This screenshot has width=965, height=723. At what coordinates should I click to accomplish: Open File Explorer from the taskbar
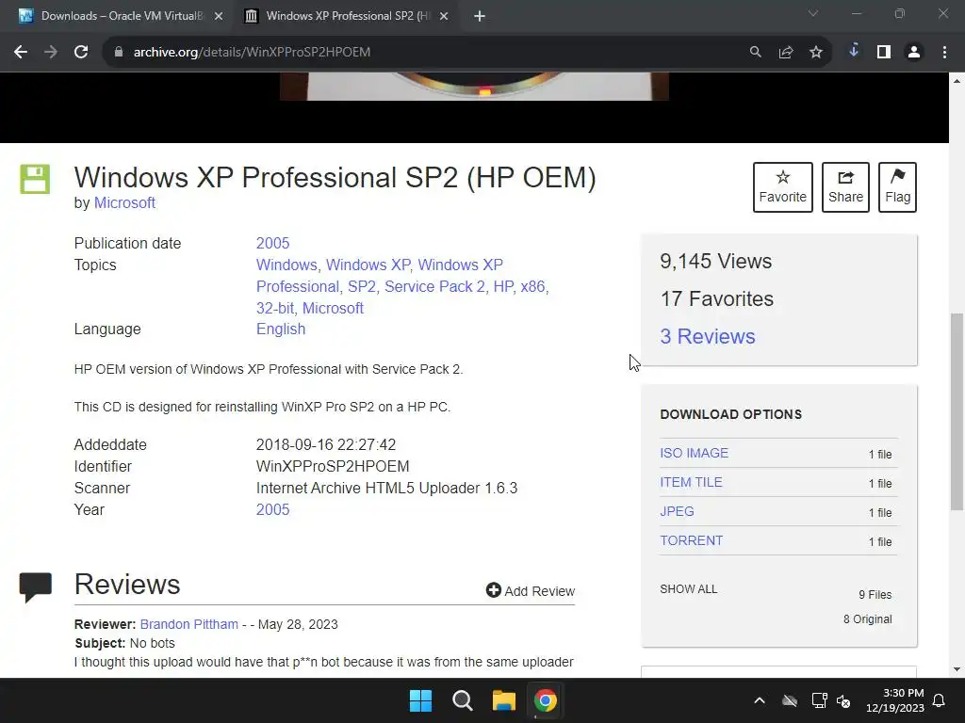503,700
